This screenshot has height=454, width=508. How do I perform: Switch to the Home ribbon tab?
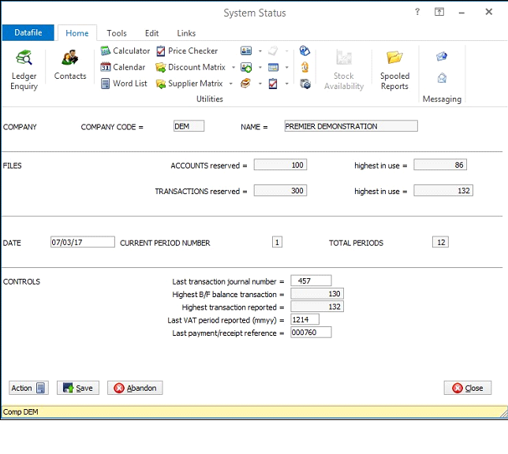(x=77, y=33)
